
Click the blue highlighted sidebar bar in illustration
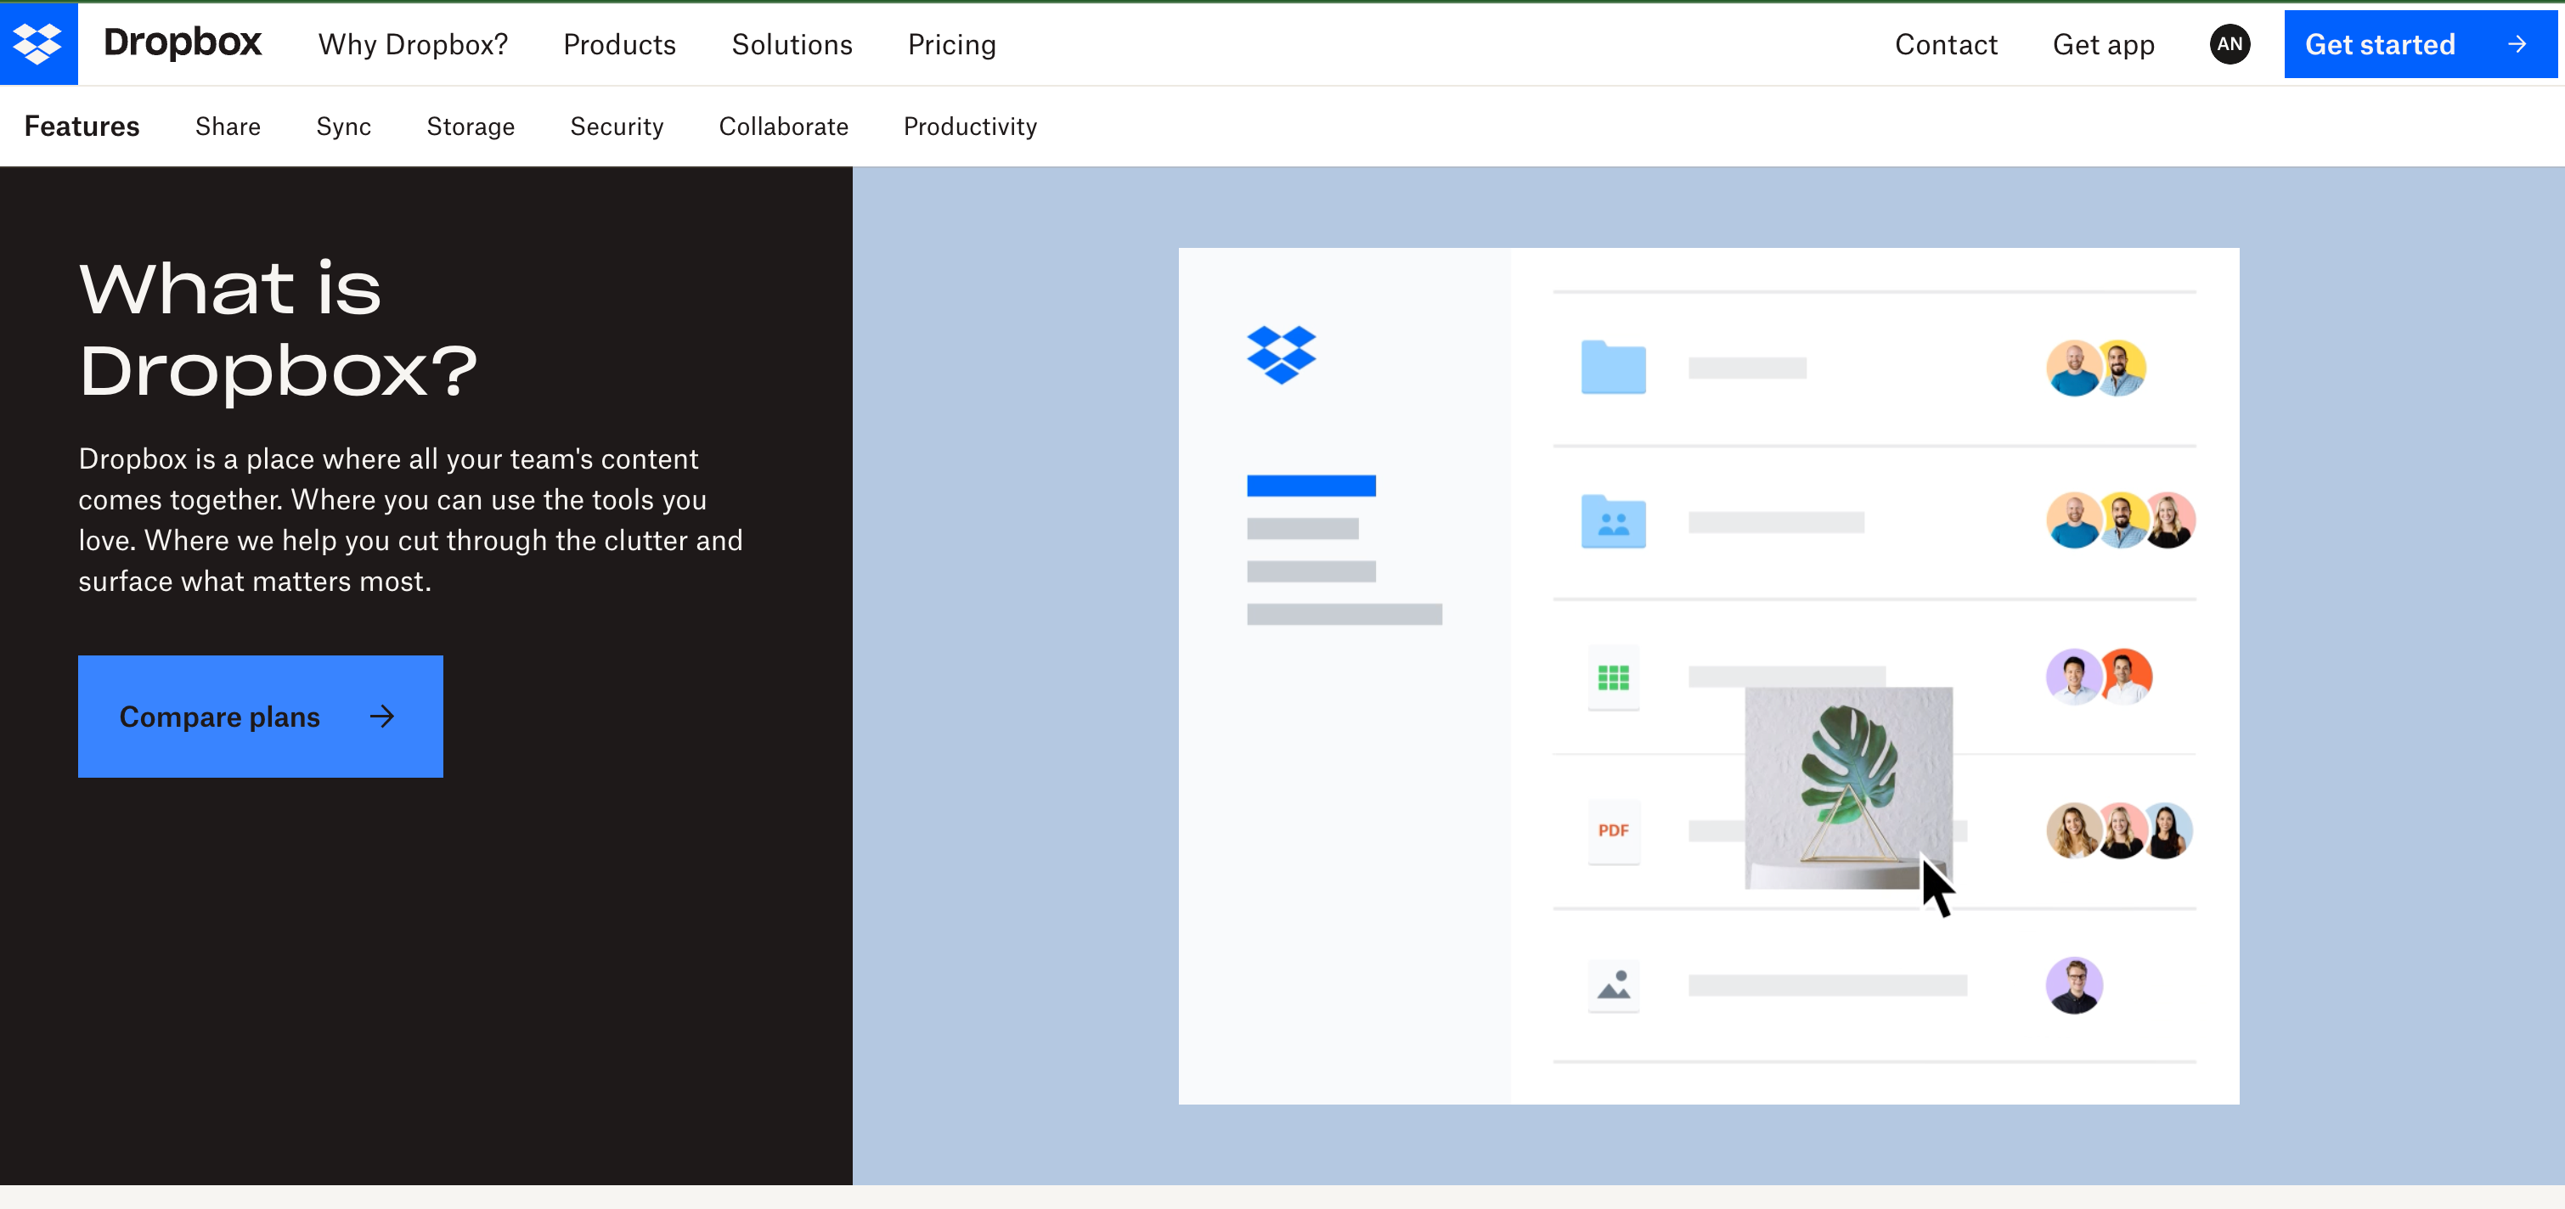click(1311, 486)
